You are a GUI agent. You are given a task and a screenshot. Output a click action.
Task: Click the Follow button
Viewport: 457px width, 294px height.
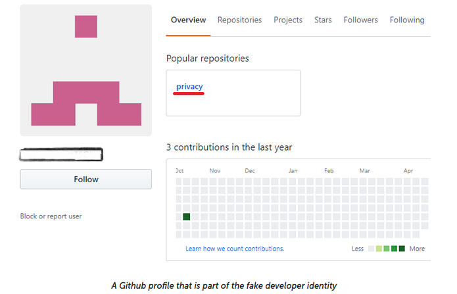click(86, 179)
